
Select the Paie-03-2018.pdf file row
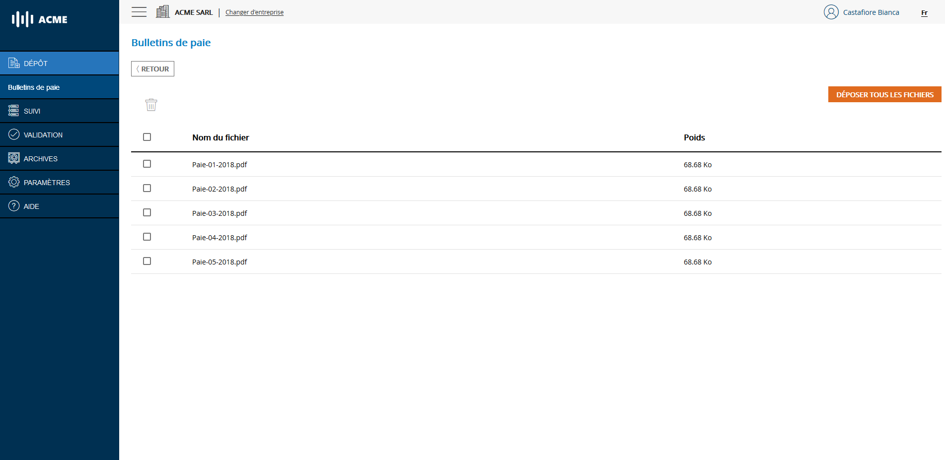220,213
